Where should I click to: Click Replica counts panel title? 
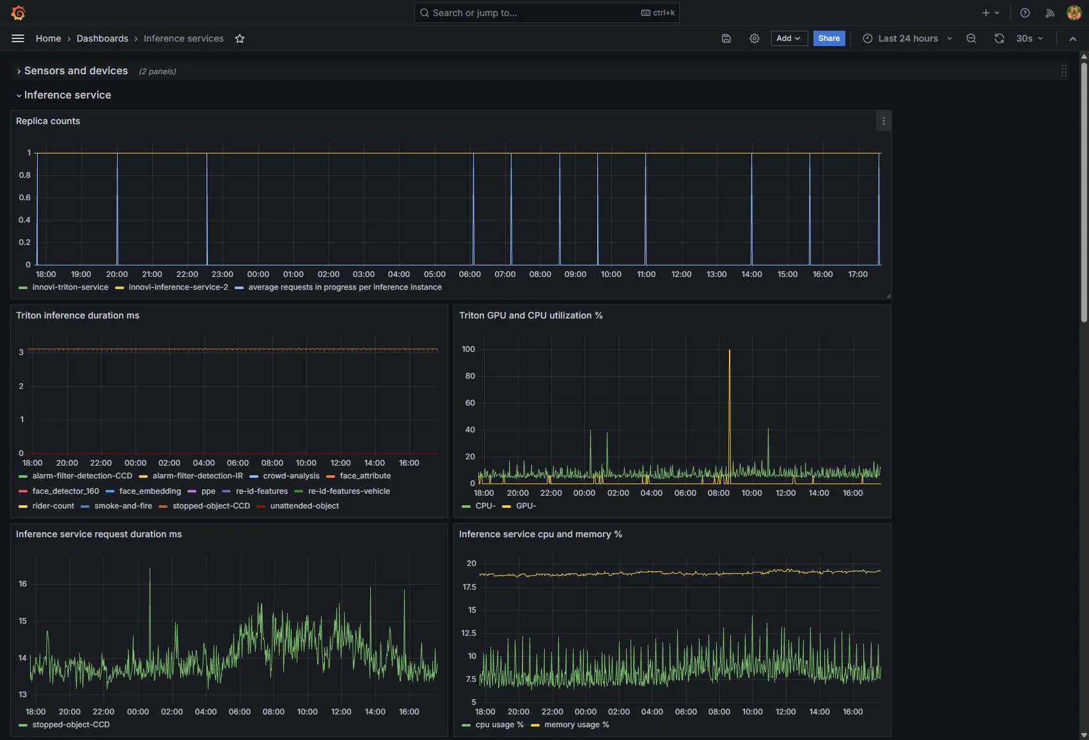tap(48, 121)
